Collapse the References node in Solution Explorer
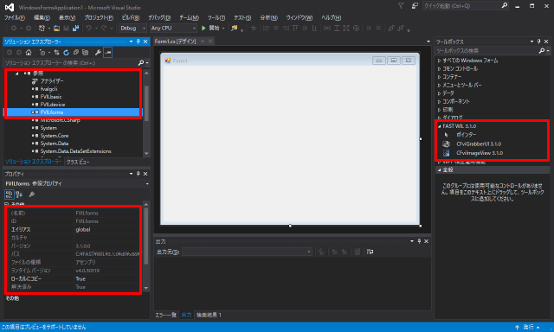 click(16, 73)
